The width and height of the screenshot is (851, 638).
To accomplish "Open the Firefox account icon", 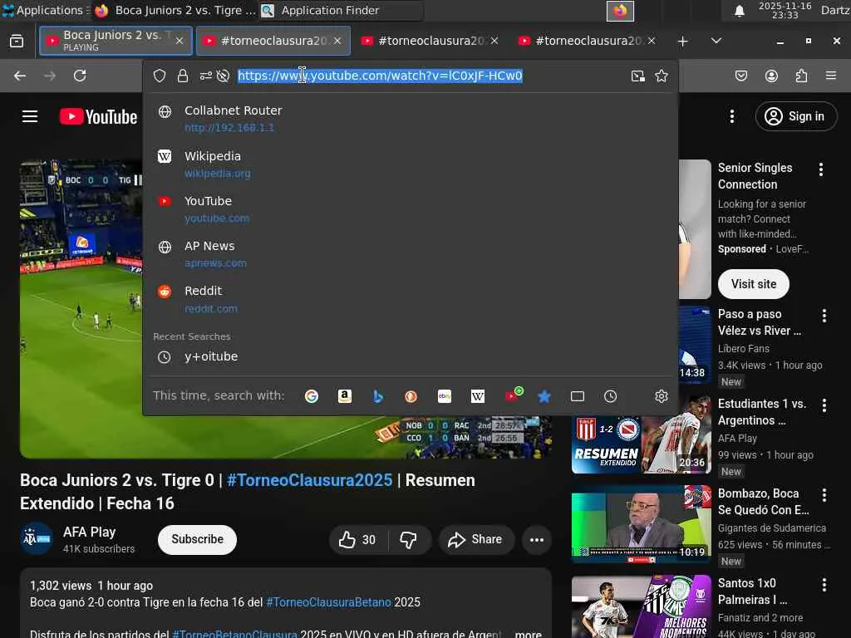I will 771,76.
